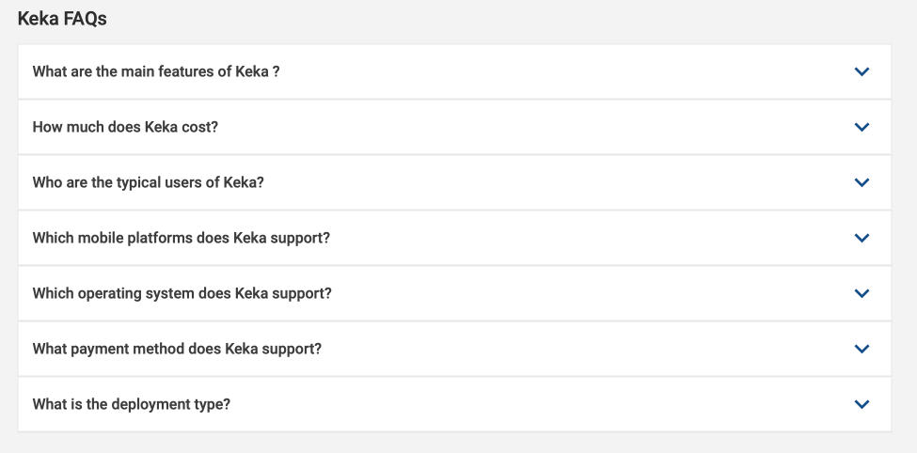
Task: Expand the deployment type chevron
Action: click(x=862, y=404)
